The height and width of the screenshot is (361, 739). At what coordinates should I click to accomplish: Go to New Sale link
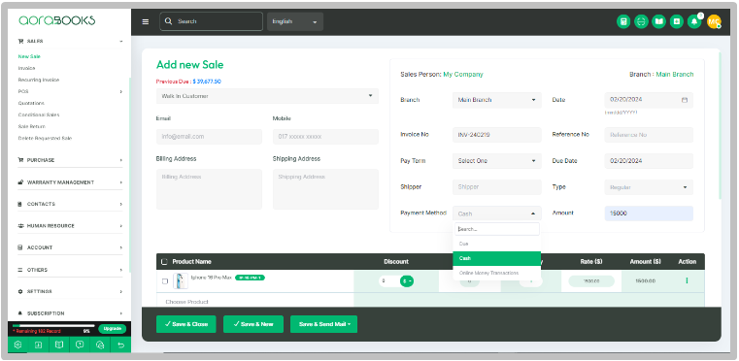click(x=29, y=56)
